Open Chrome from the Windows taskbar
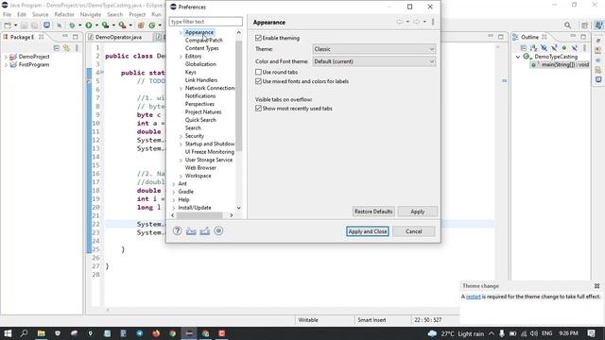This screenshot has width=605, height=340. coord(172,333)
